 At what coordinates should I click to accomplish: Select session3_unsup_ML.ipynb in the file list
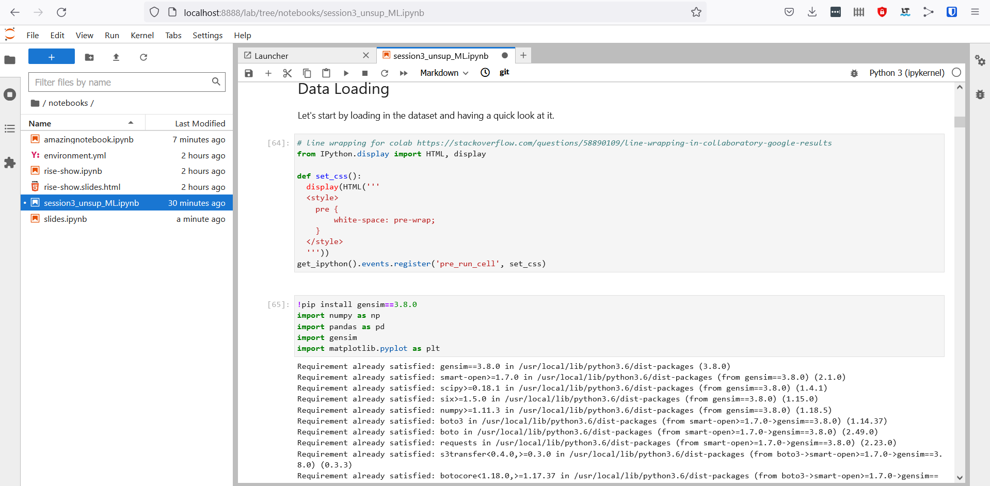pyautogui.click(x=127, y=203)
